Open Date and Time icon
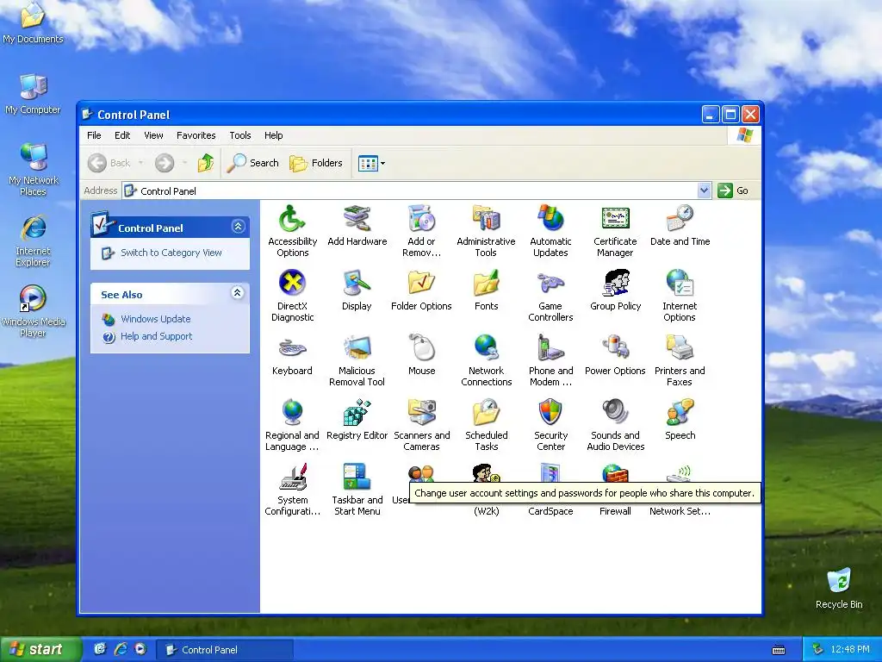Screen dimensions: 882x662 coord(680,218)
